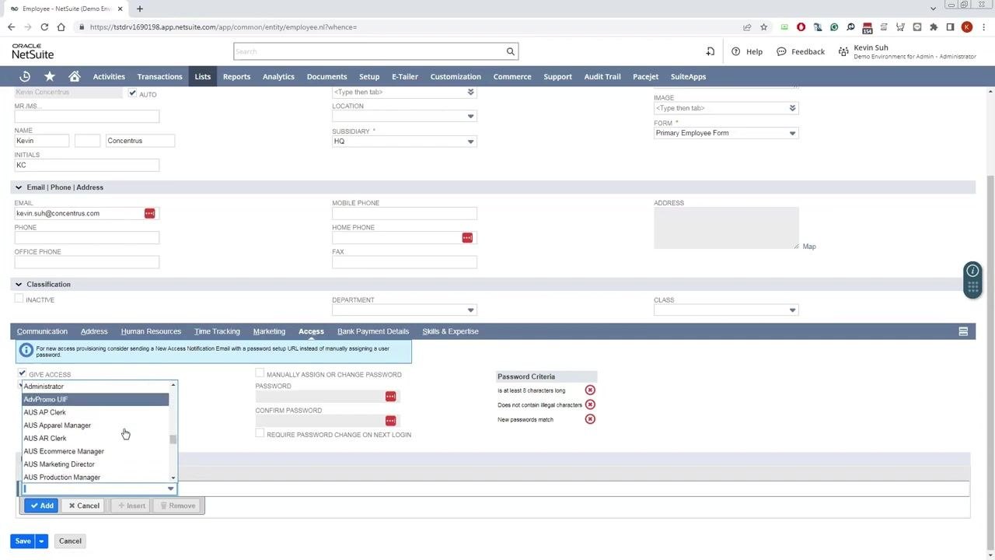Switch to the Human Resources subtab

[151, 331]
